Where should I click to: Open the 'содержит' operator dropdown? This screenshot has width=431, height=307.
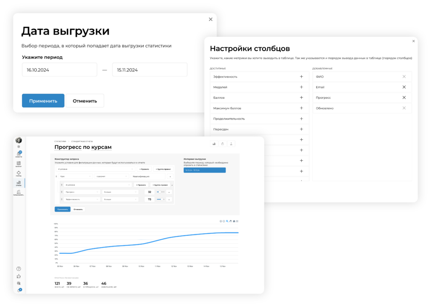[112, 176]
